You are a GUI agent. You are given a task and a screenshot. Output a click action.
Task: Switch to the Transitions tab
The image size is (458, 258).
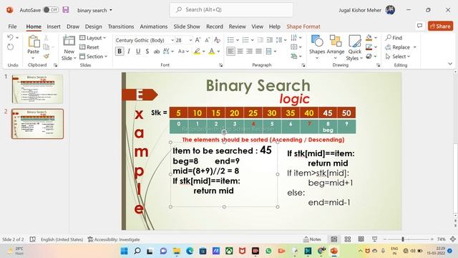pyautogui.click(x=121, y=27)
